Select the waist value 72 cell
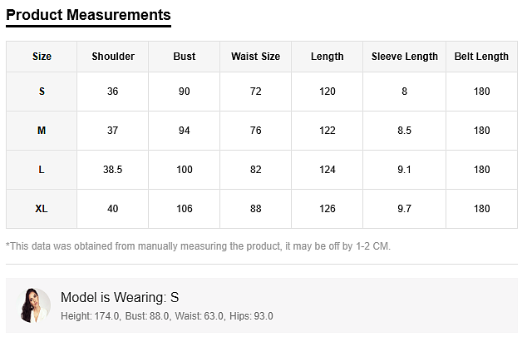 (x=255, y=92)
